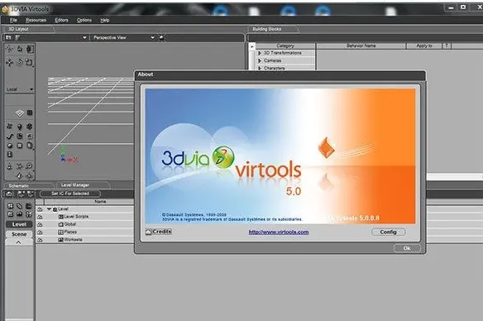Screen dimensions: 483x321
Task: Click the 3DVIA Virtools application icon in title bar
Action: point(5,9)
